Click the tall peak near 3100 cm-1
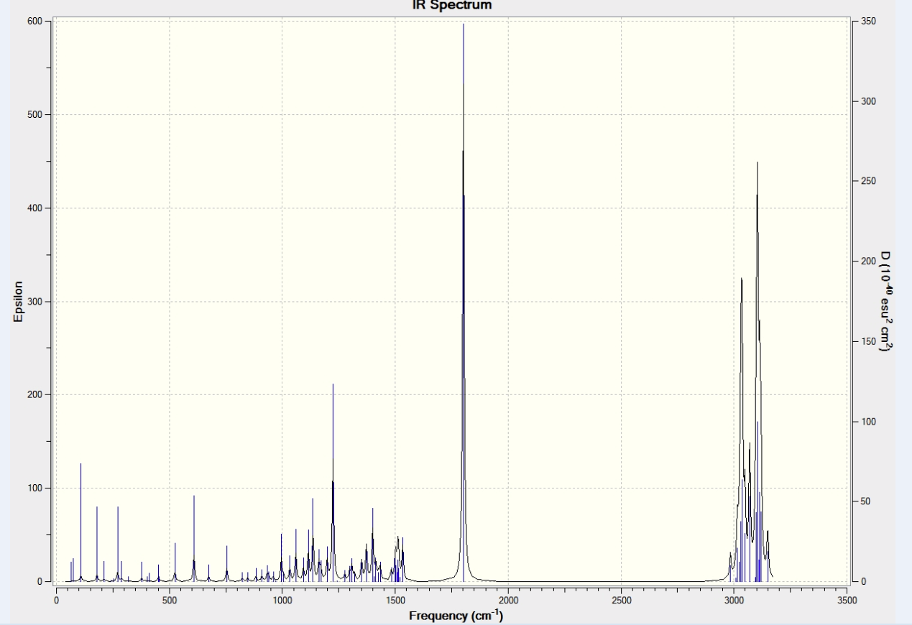This screenshot has width=912, height=625. pos(757,371)
